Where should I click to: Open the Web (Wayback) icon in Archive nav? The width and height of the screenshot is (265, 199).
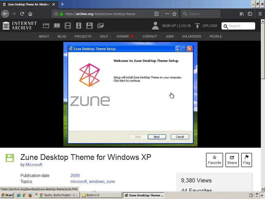[46, 26]
